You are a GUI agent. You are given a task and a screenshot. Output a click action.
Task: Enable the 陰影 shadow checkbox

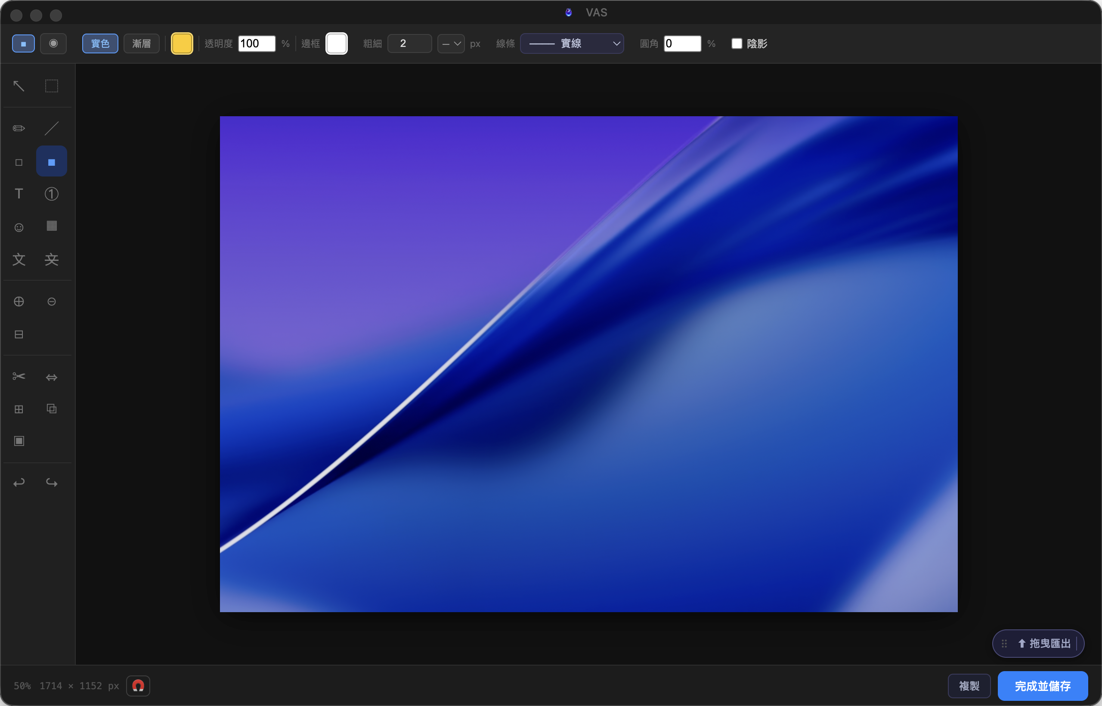[x=737, y=43]
